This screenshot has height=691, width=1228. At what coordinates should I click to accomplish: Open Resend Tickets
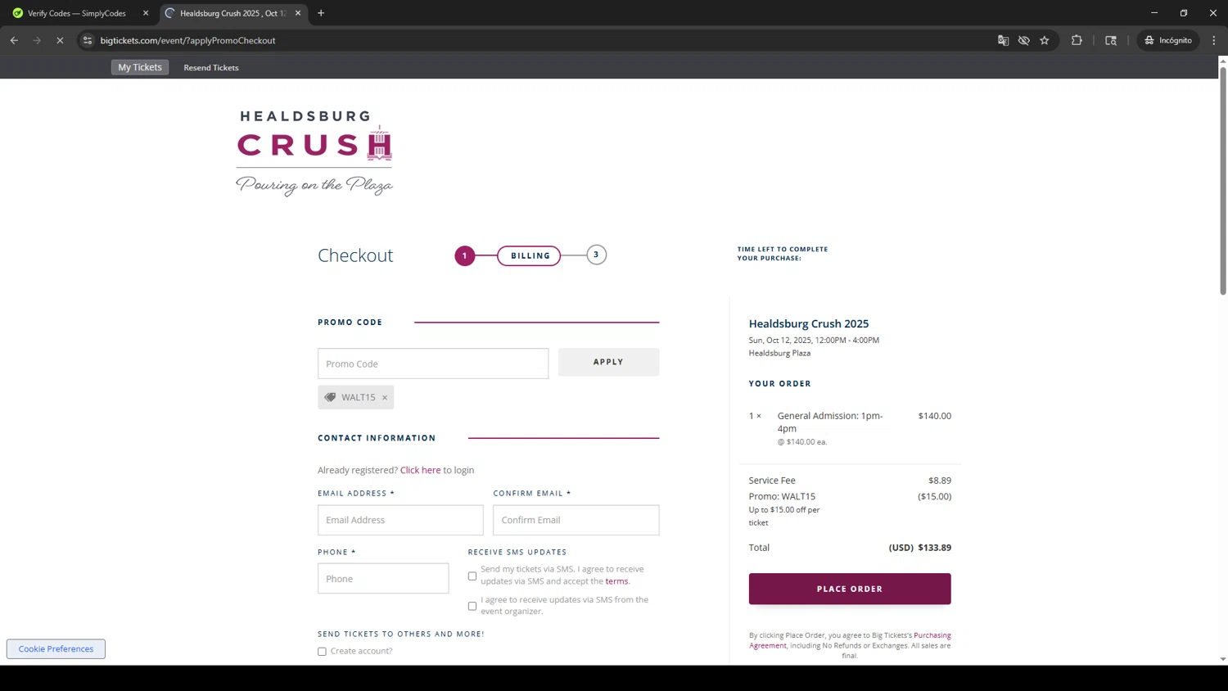coord(211,67)
